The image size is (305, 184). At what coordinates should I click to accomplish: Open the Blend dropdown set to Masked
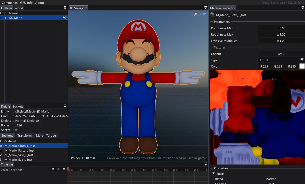pos(271,179)
